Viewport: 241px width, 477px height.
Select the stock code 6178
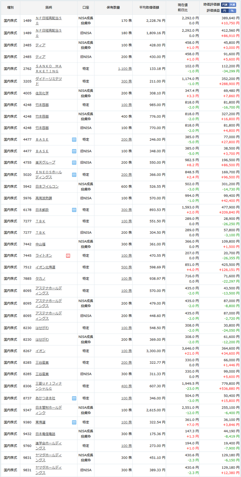[x=27, y=209]
